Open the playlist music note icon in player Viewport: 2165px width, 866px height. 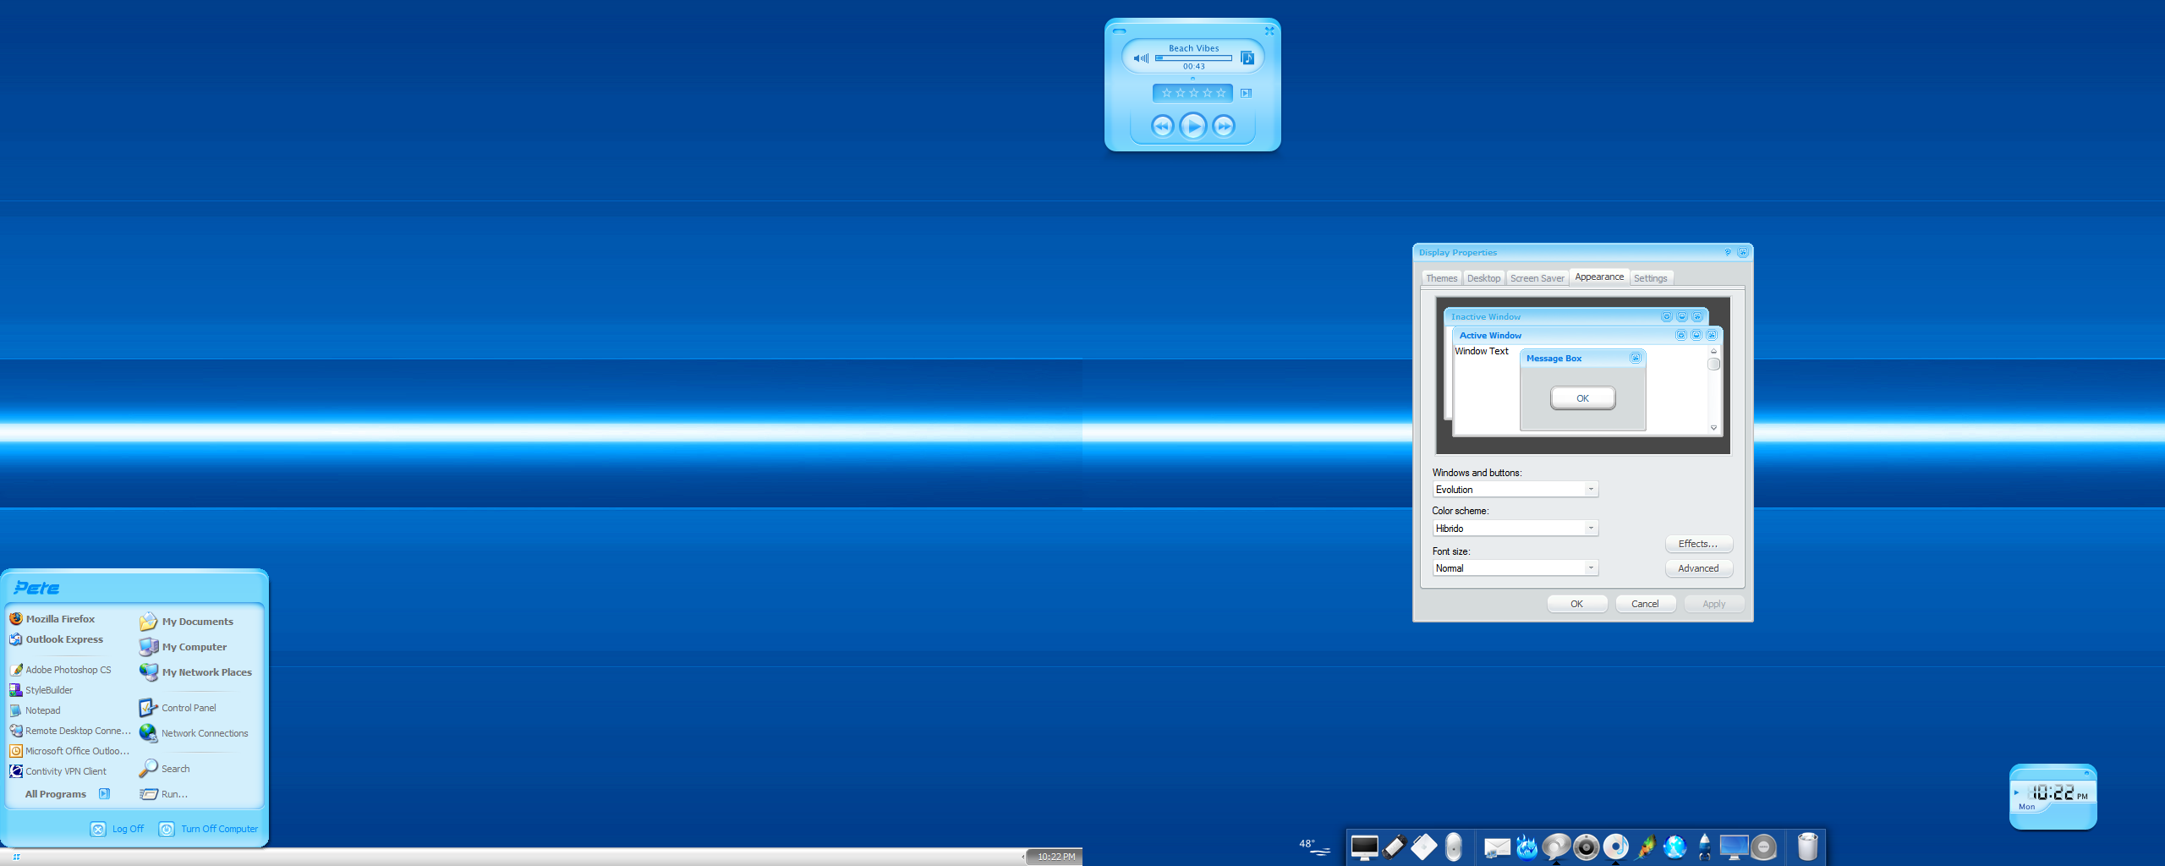click(x=1247, y=58)
